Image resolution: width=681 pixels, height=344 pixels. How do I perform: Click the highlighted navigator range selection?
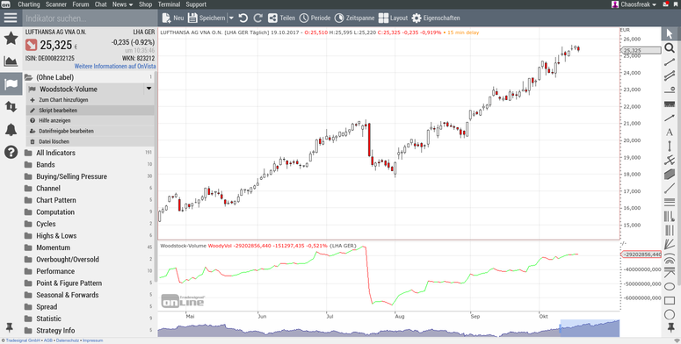pyautogui.click(x=590, y=328)
